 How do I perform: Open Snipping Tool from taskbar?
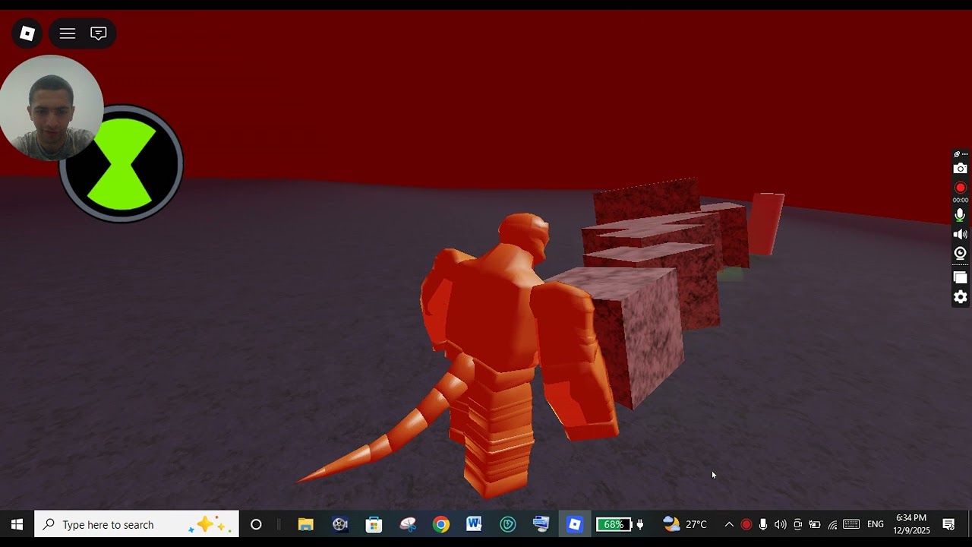pos(408,524)
